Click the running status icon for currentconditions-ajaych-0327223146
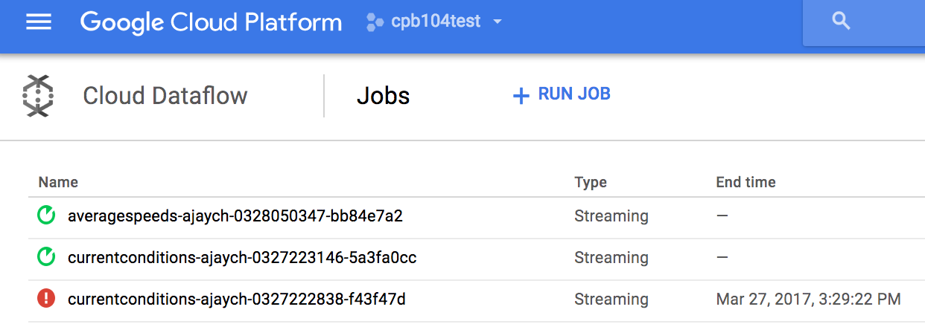 pos(46,258)
